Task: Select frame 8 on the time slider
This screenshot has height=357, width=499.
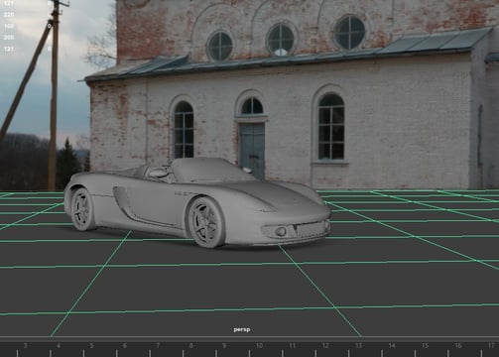Action: 191,346
